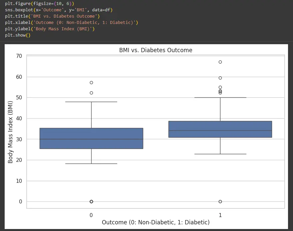Click the 'Outcome (0: Non-Diabetic, 1: Diabetic)' x-axis label

coord(155,222)
